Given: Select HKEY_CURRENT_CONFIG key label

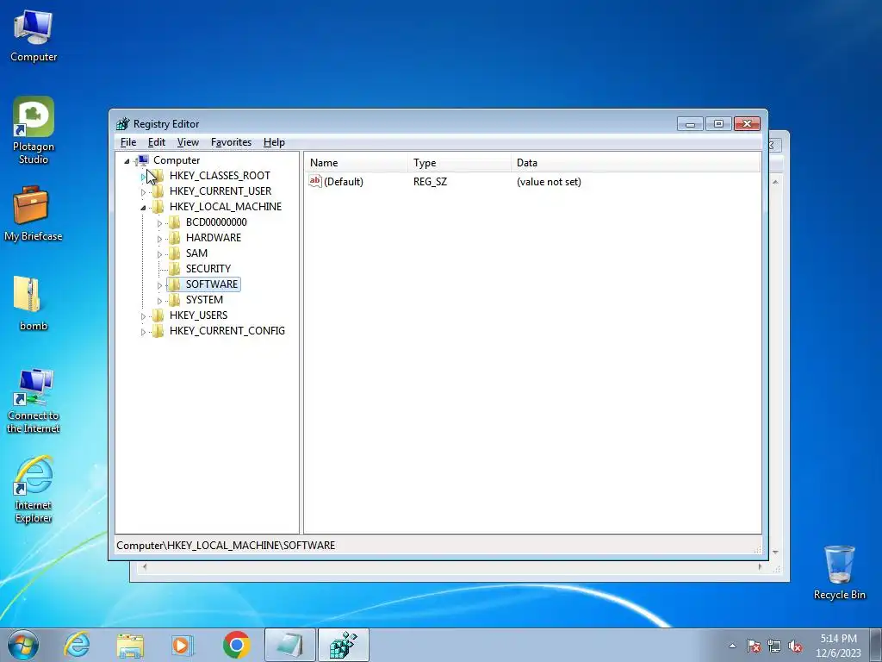Looking at the screenshot, I should pyautogui.click(x=227, y=330).
